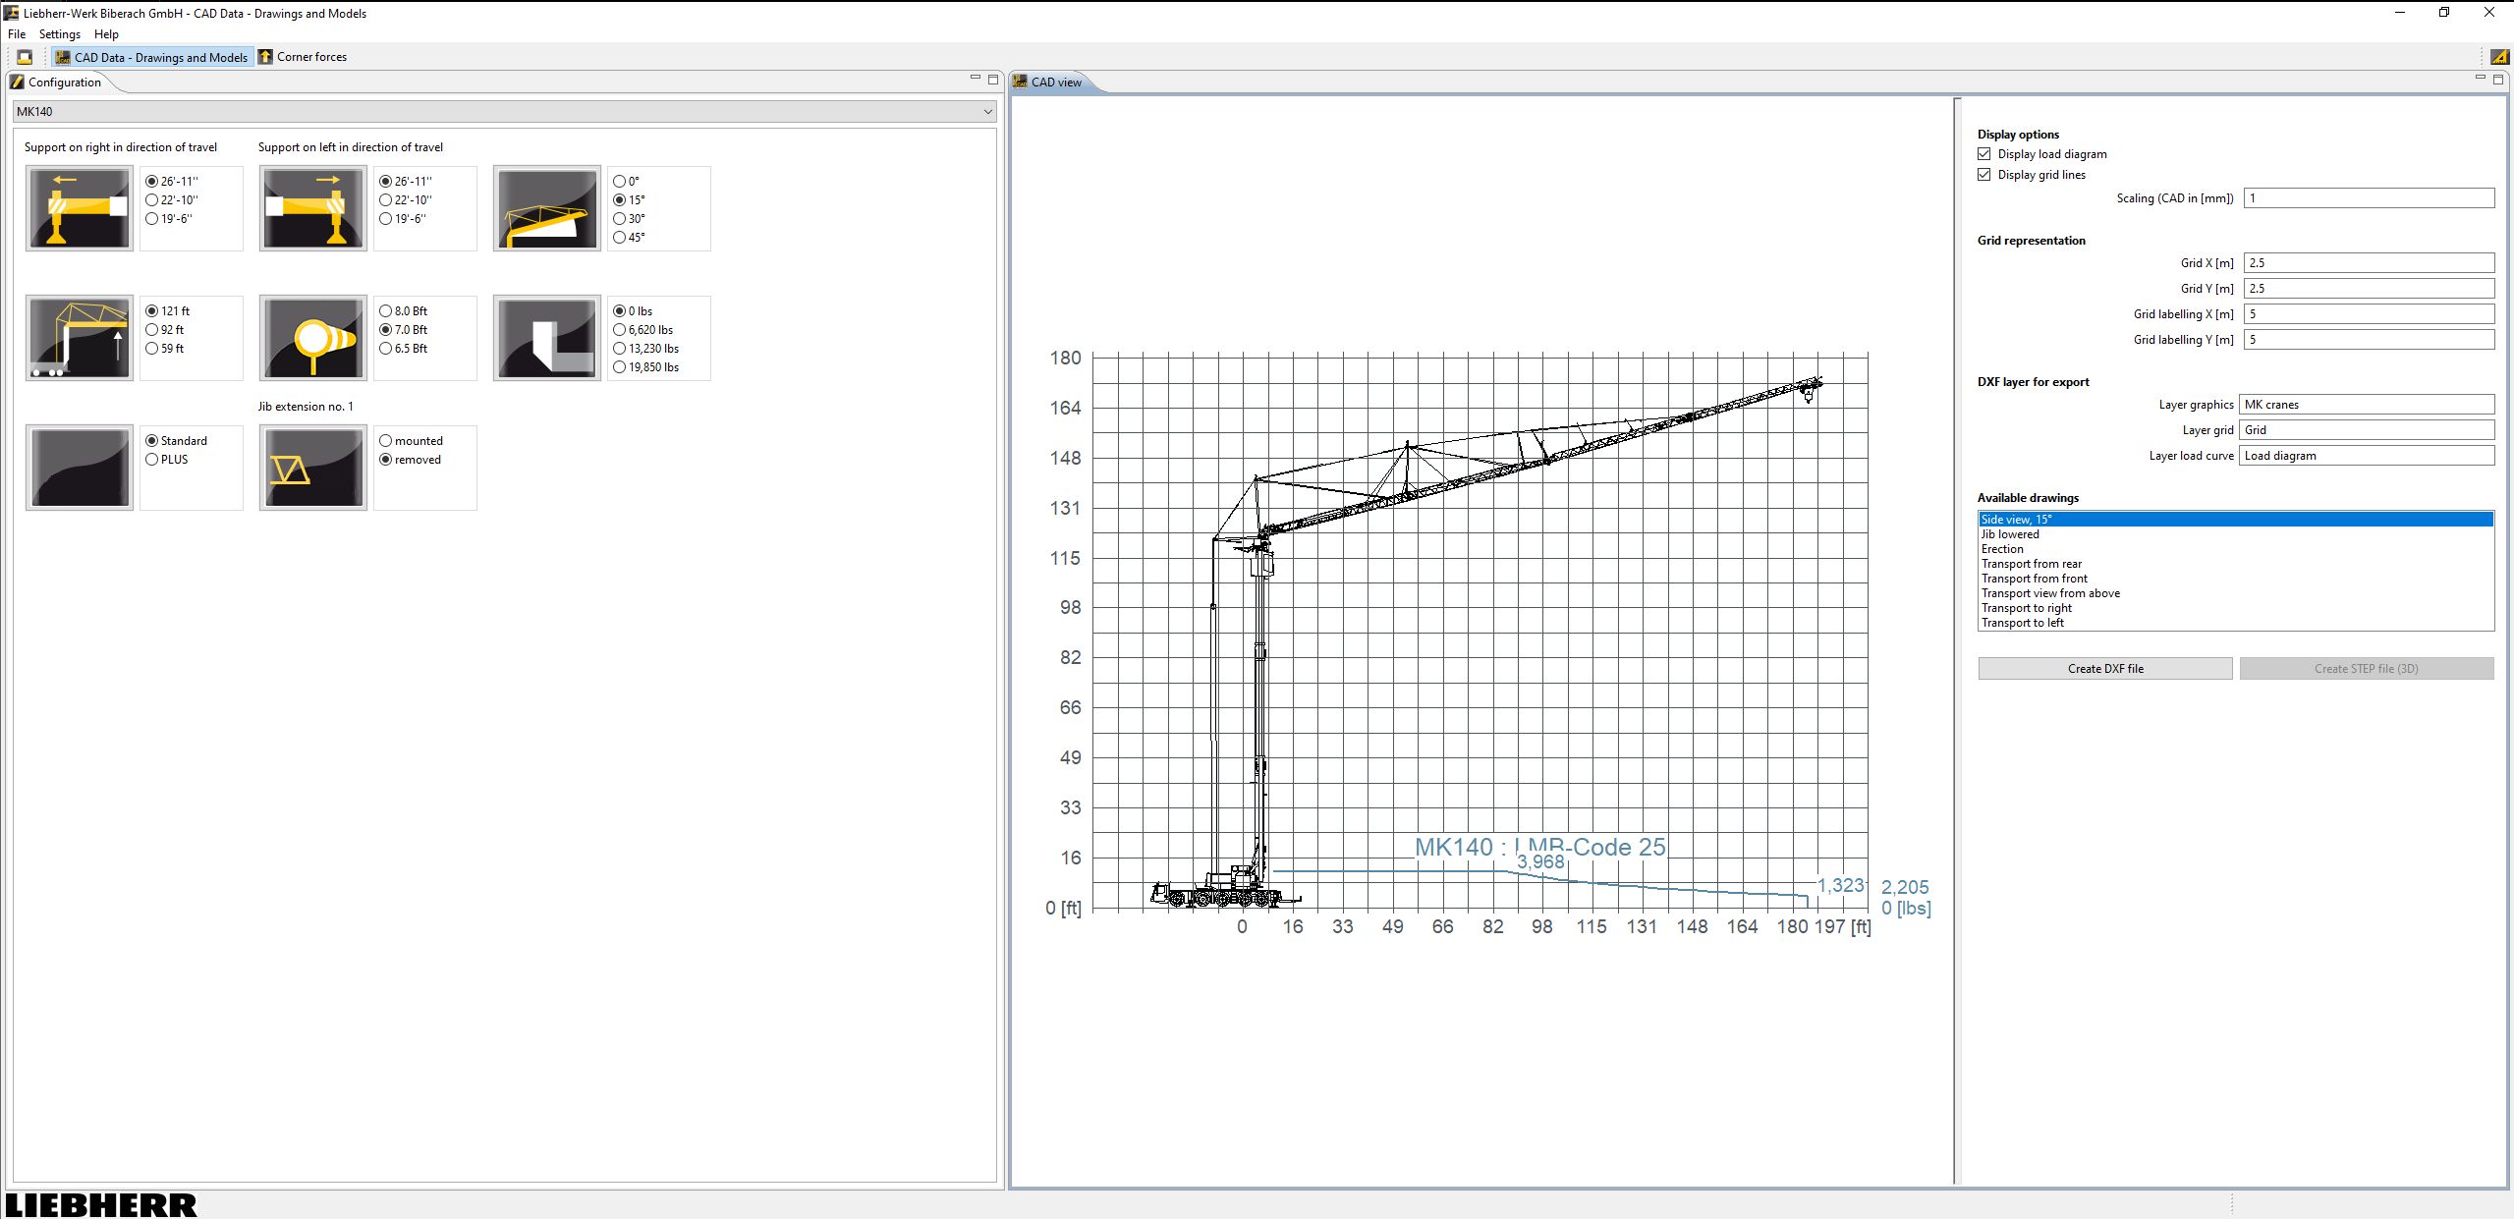Viewport: 2514px width, 1219px height.
Task: Disable the Display grid lines option
Action: point(1984,174)
